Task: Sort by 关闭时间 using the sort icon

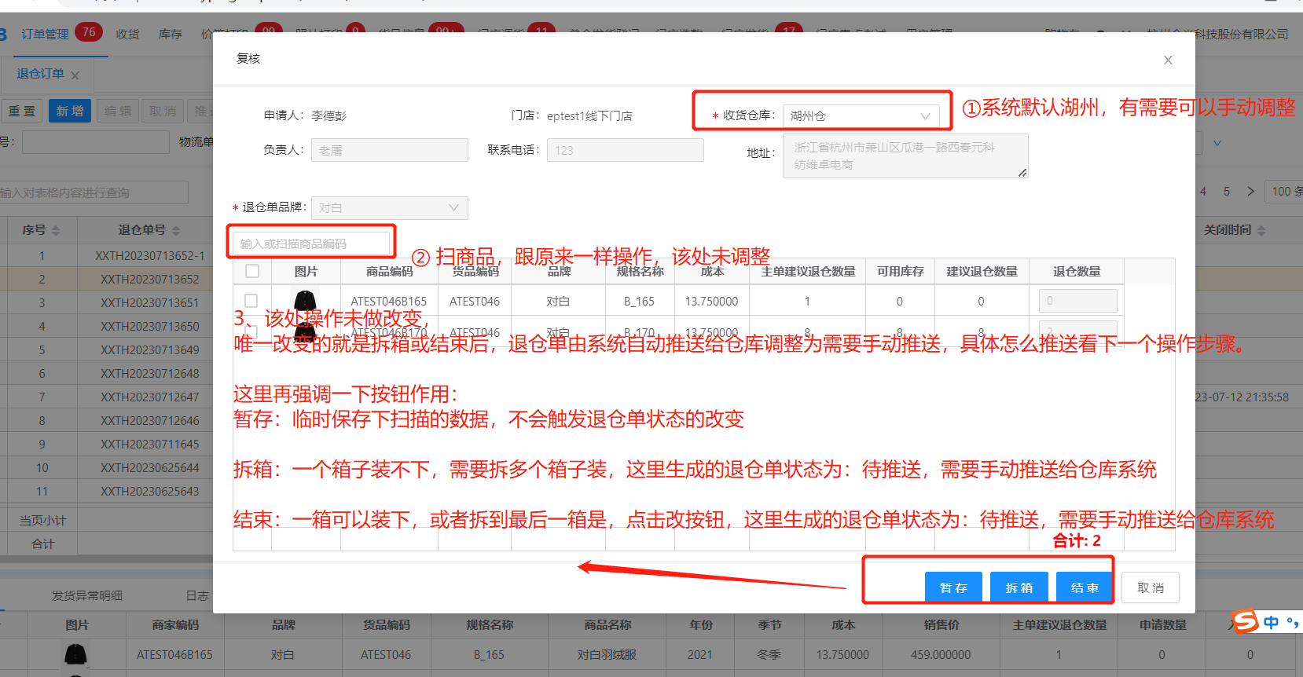Action: coord(1261,231)
